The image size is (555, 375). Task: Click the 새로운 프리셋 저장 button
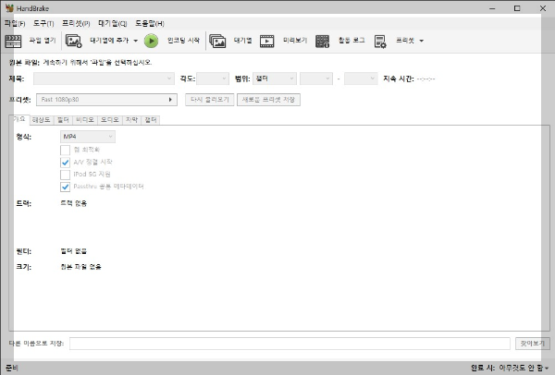click(268, 100)
